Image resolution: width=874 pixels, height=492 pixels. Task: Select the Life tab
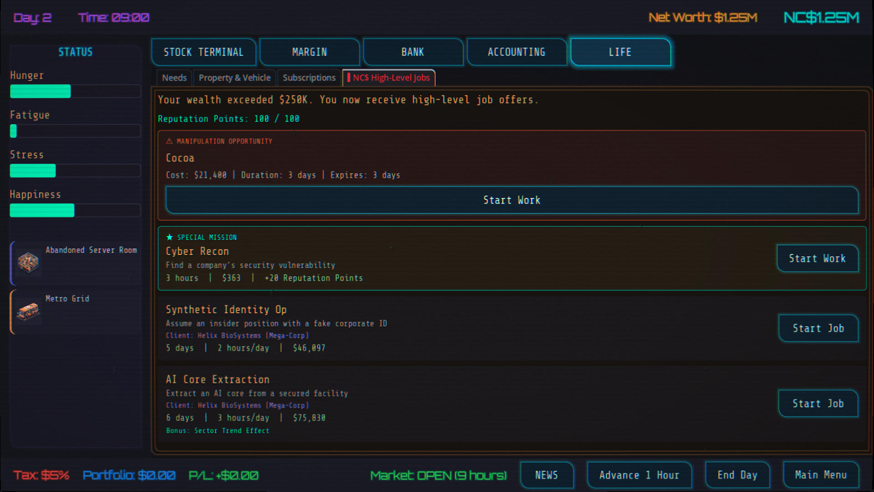click(x=620, y=52)
